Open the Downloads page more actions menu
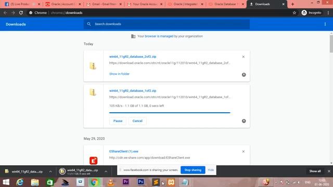Image resolution: width=333 pixels, height=187 pixels. pos(325,24)
